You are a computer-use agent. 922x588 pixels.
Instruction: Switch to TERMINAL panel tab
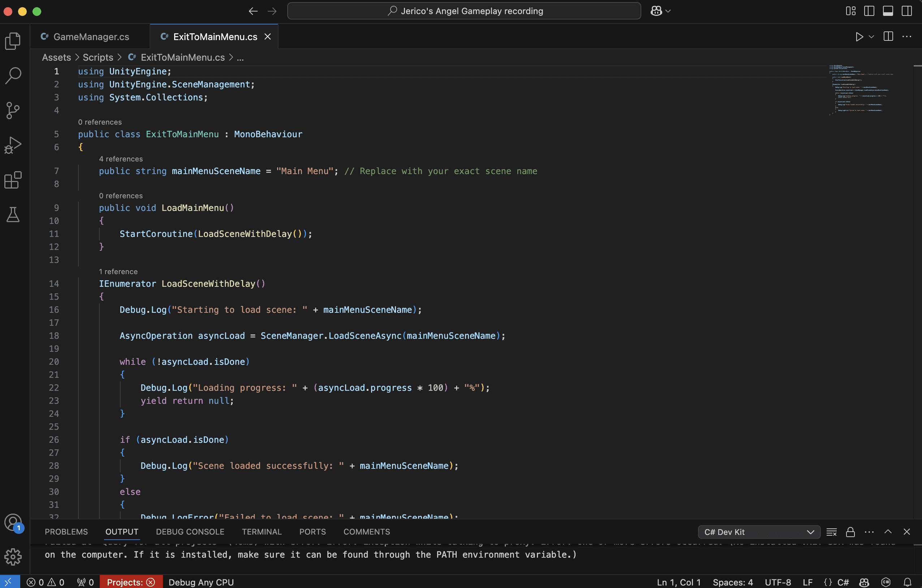pos(262,532)
